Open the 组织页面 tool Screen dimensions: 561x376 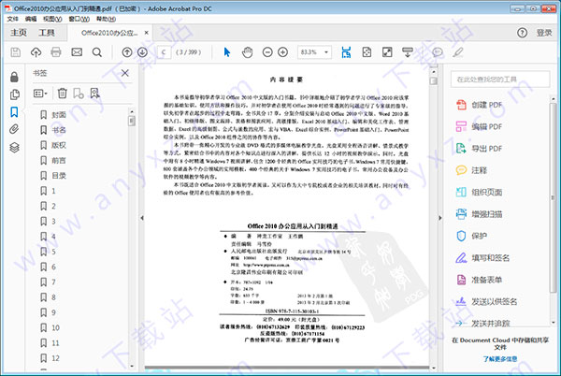coord(480,192)
